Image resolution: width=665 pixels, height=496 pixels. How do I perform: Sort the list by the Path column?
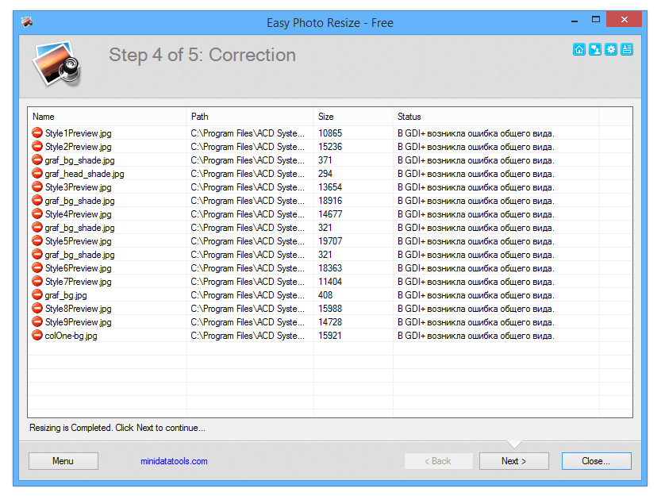coord(250,117)
